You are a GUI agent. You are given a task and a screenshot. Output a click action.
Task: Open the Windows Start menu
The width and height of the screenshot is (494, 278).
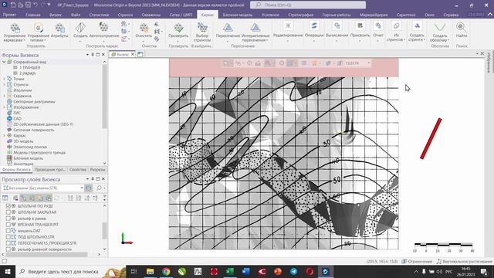tap(7, 271)
